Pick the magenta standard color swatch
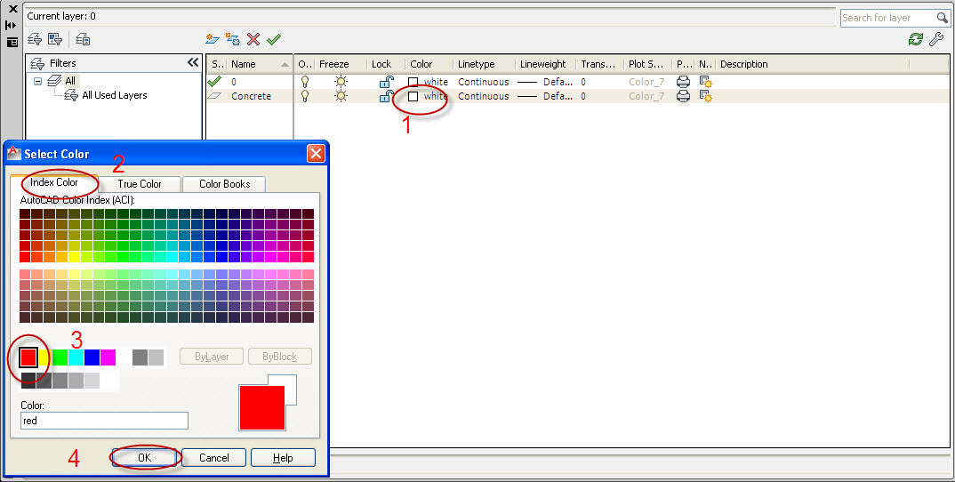955x482 pixels. [108, 357]
